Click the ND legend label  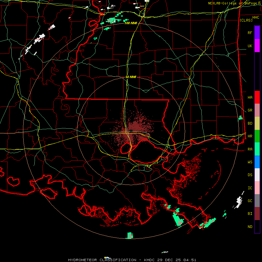[250, 227]
